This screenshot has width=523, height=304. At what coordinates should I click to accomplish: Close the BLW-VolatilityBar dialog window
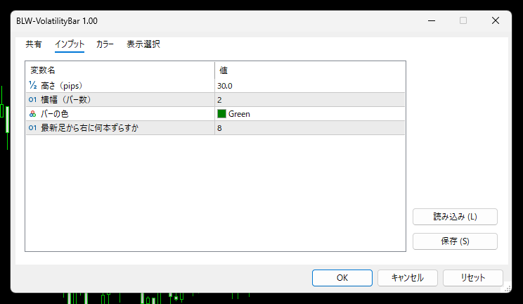496,20
